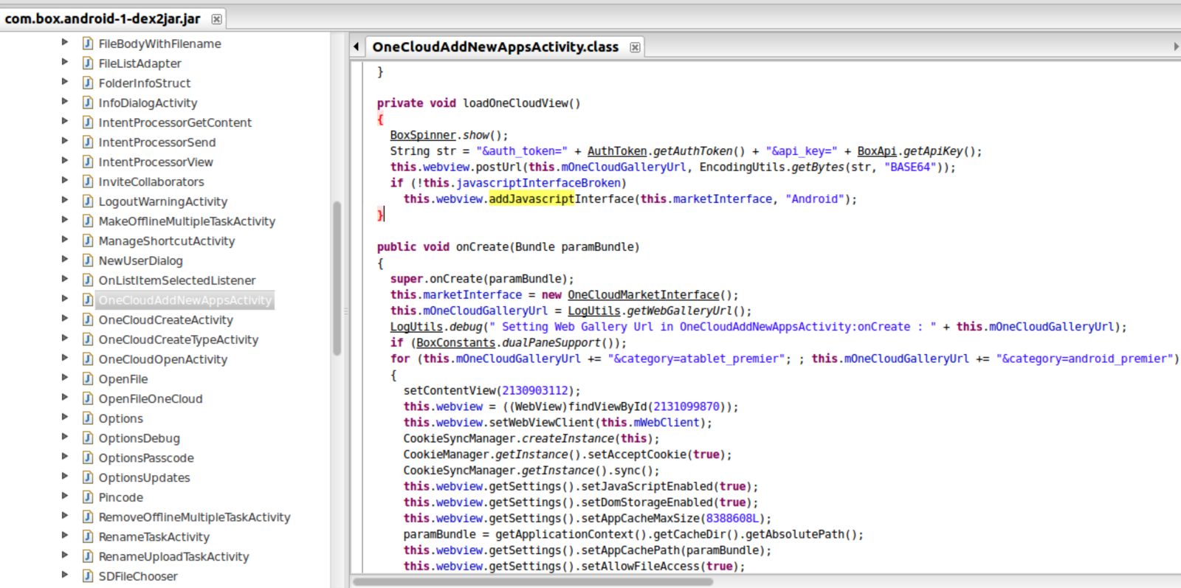Viewport: 1181px width, 588px height.
Task: Click the IntentProcessorSend class file icon
Action: 88,142
